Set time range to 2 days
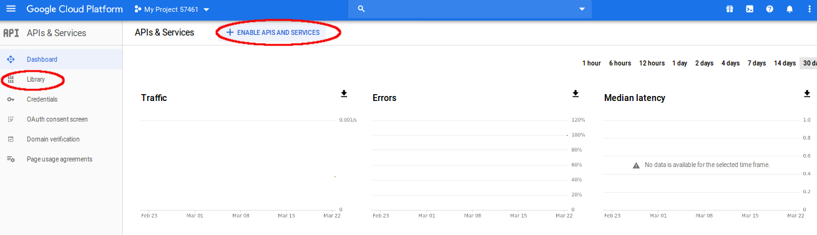Viewport: 817px width, 235px height. pyautogui.click(x=704, y=63)
